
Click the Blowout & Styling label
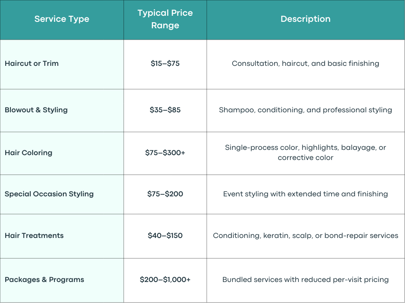(36, 110)
